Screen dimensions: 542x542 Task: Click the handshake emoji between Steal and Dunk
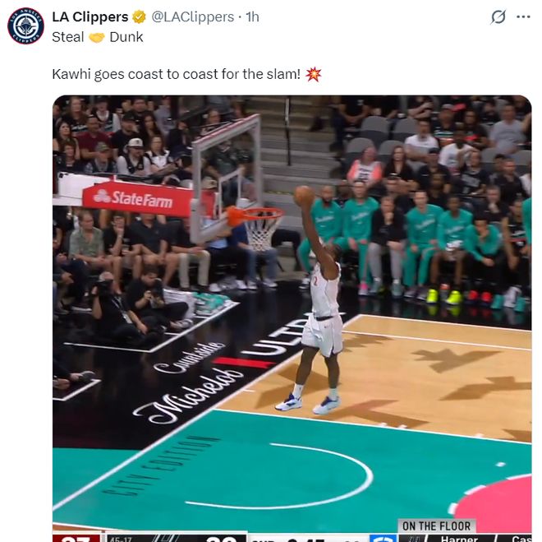pyautogui.click(x=97, y=37)
